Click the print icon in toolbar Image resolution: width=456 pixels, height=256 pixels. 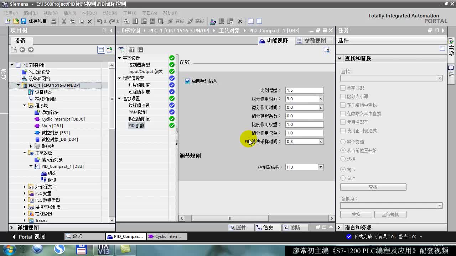(54, 21)
